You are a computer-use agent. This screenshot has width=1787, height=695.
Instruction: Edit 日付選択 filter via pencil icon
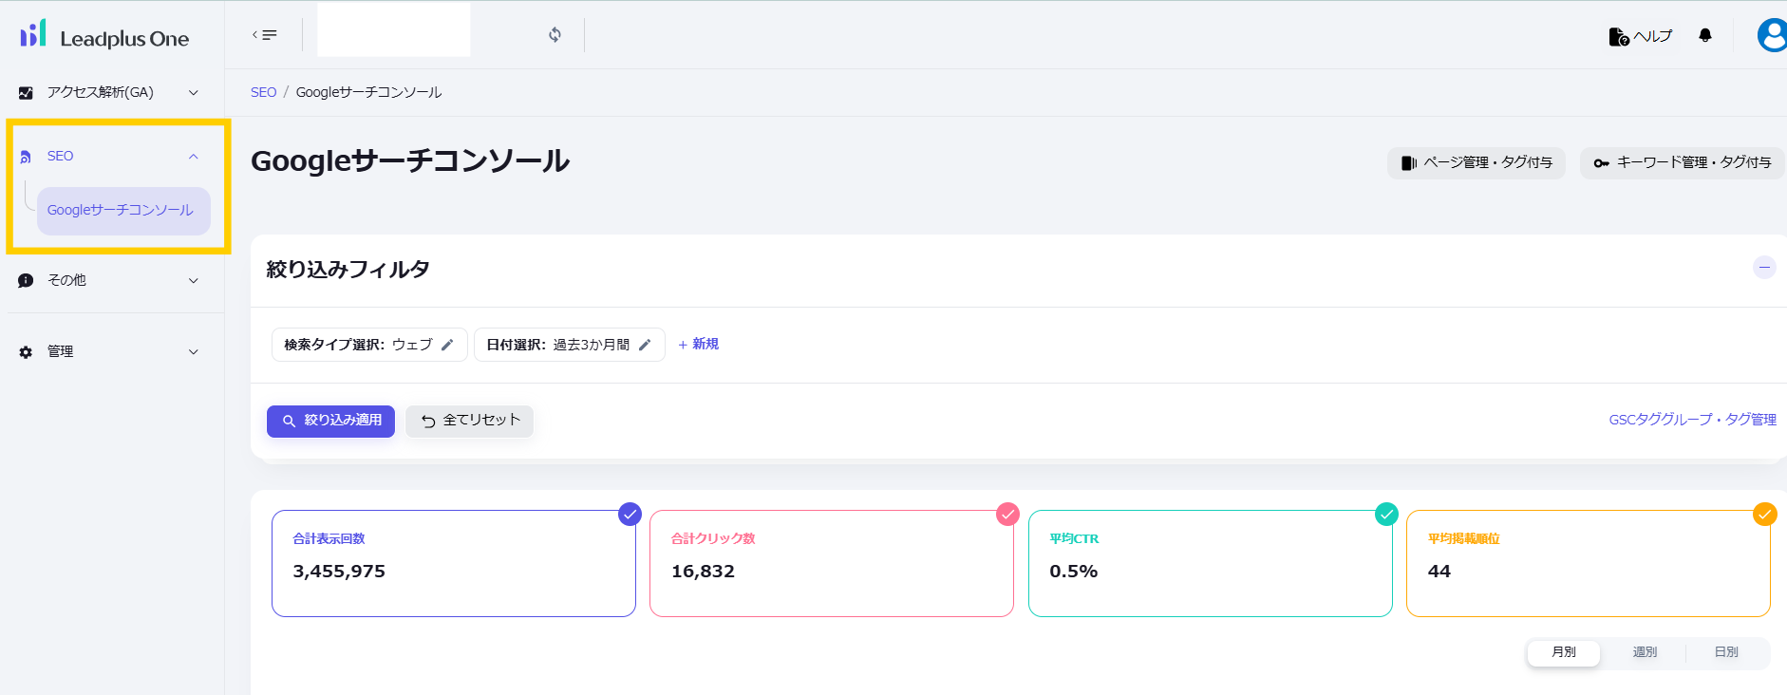click(x=645, y=345)
